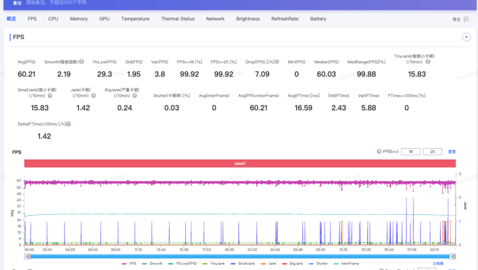Open help icon beside BigJank (/10min)
This screenshot has height=270, width=478.
click(x=135, y=96)
